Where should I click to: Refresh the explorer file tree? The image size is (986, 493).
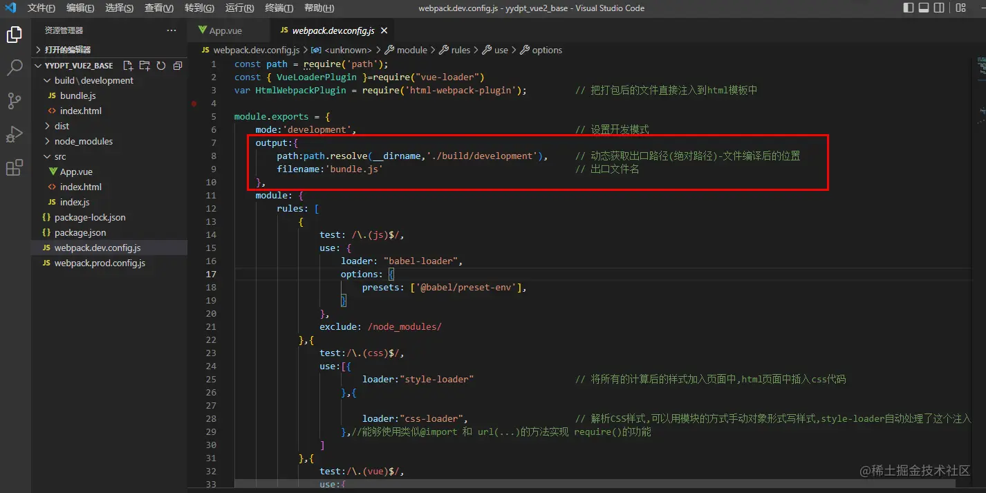(x=161, y=66)
